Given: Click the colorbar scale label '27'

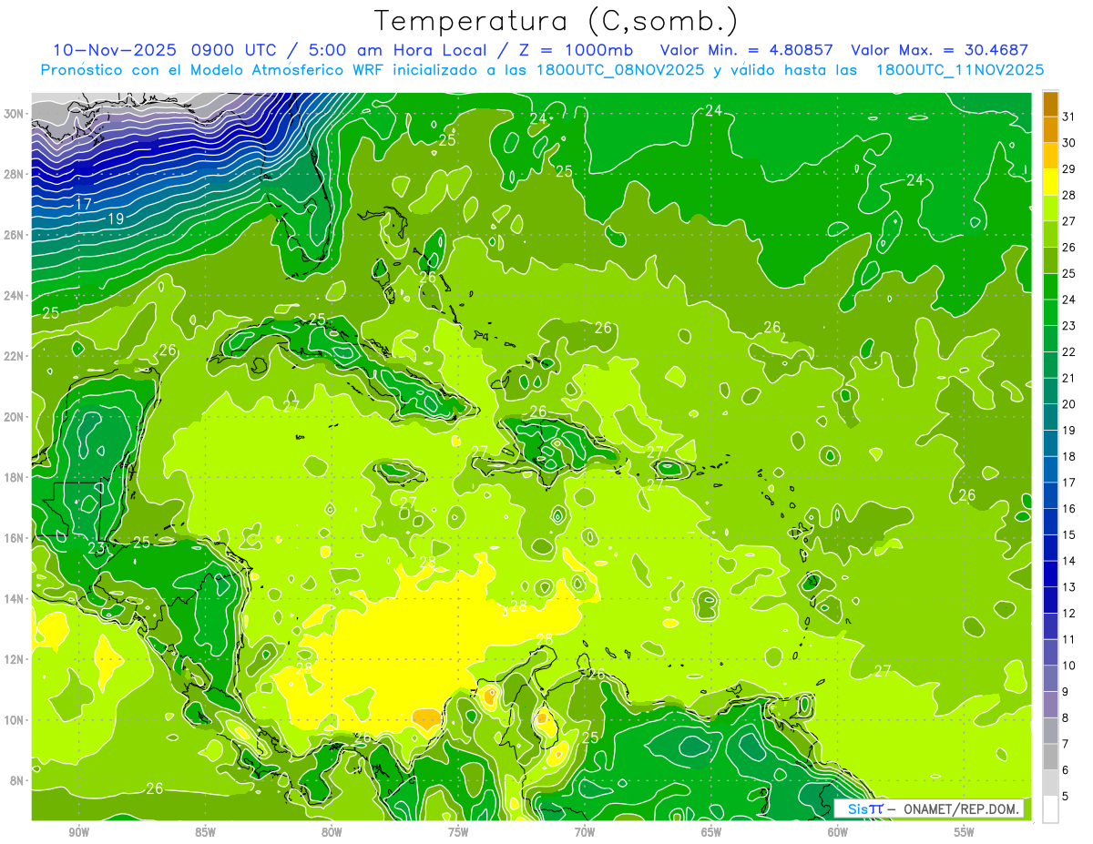Looking at the screenshot, I should click(x=1069, y=220).
